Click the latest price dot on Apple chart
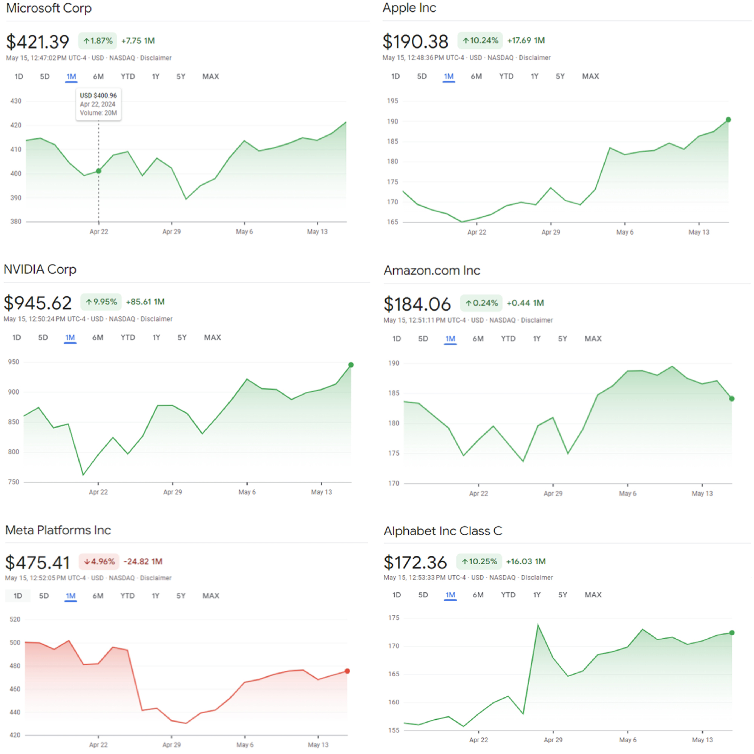 pos(728,120)
